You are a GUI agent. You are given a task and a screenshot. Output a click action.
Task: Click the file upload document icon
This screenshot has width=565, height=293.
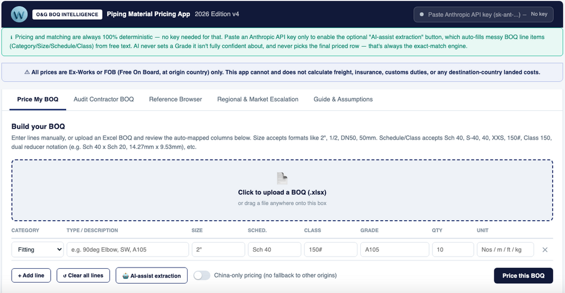pos(282,178)
